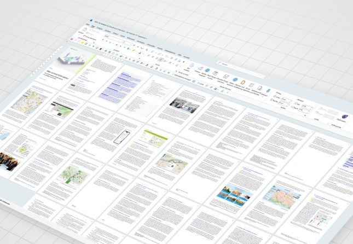Open the Referenzen ribbon tab
This screenshot has width=353, height=244.
pos(131,39)
